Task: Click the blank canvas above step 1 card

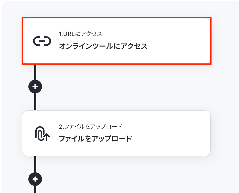Action: [117, 9]
